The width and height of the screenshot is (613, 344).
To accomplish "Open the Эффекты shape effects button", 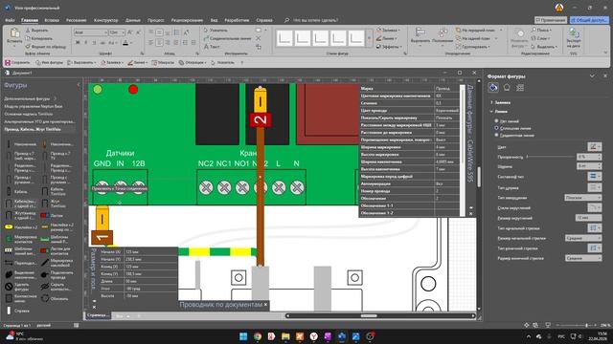I will (388, 47).
